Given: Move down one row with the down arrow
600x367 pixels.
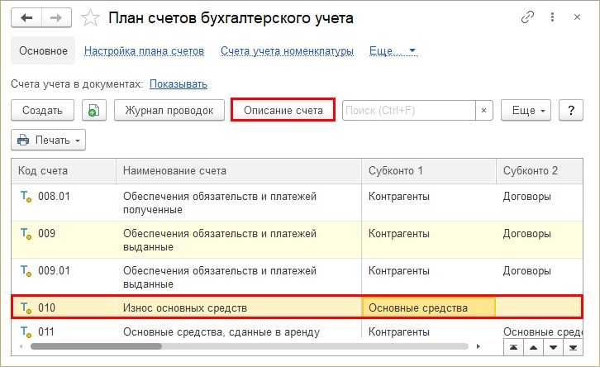Looking at the screenshot, I should 554,347.
